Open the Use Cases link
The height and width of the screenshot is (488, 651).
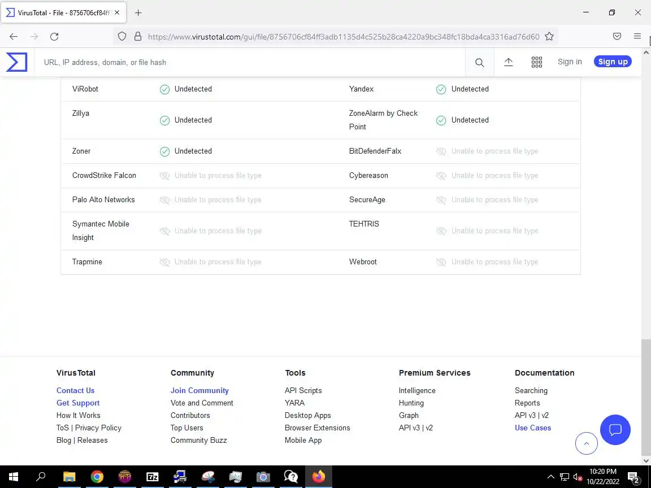pyautogui.click(x=533, y=428)
